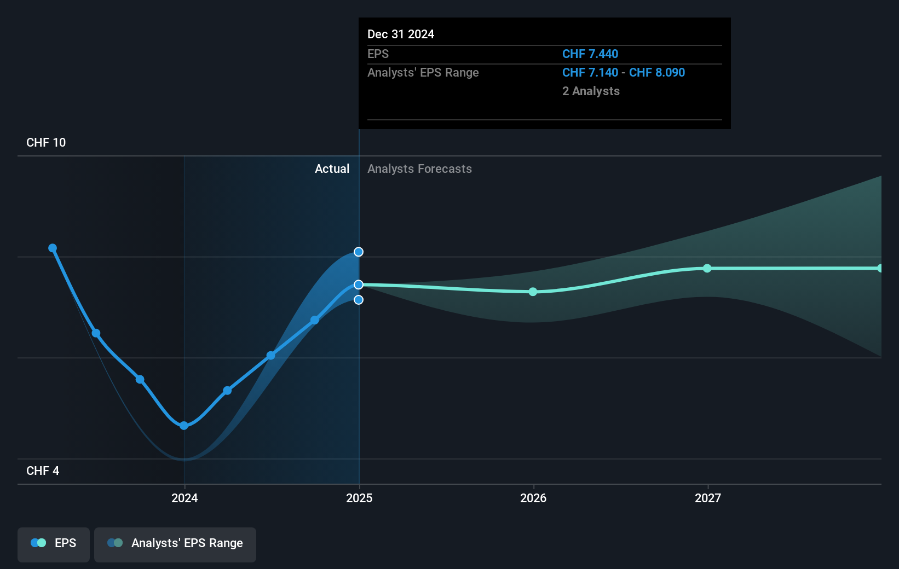Click the 2024 low point marker on EPS line
899x569 pixels.
184,425
